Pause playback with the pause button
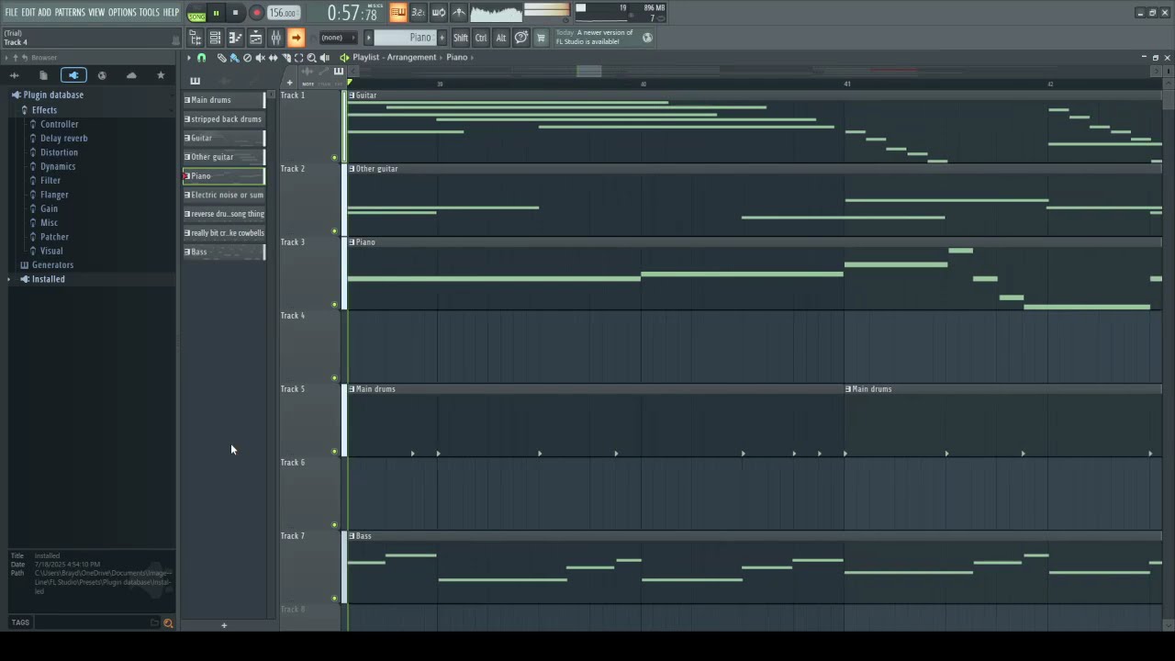This screenshot has height=661, width=1175. (216, 13)
